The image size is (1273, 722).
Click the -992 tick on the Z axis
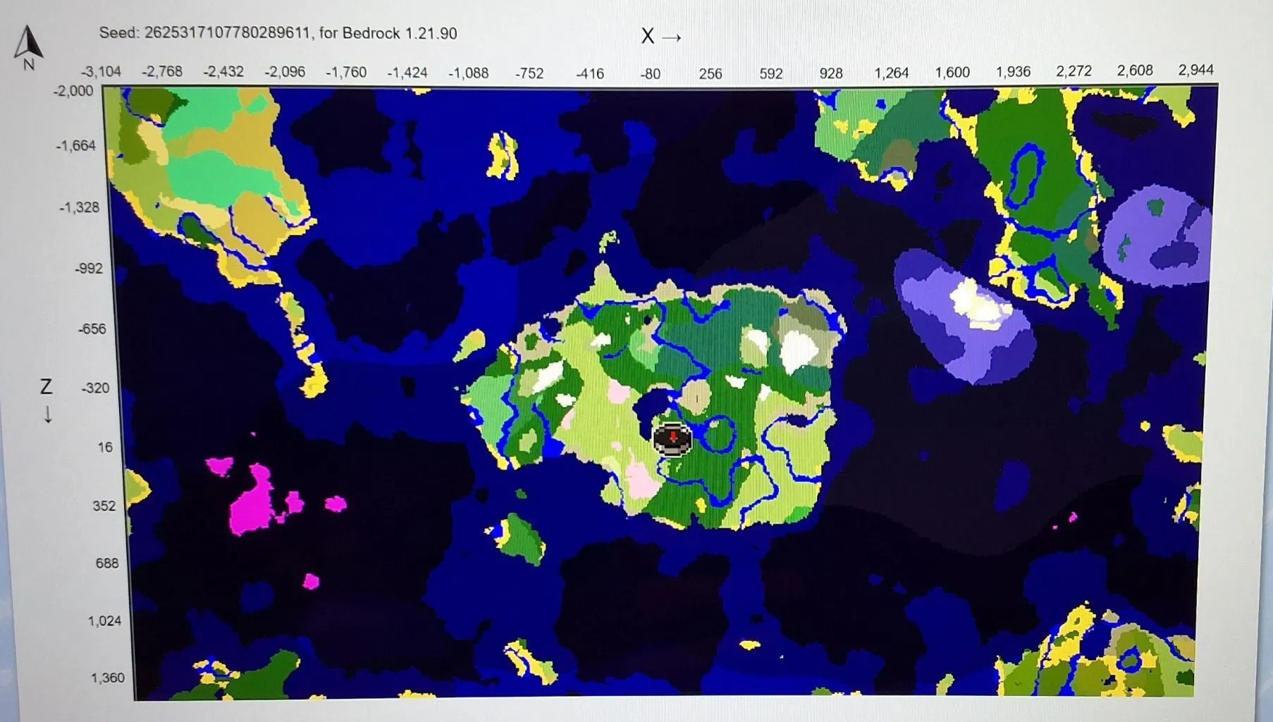[88, 269]
